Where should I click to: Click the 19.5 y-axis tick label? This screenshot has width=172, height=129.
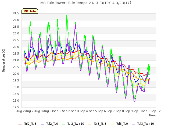(16, 81)
